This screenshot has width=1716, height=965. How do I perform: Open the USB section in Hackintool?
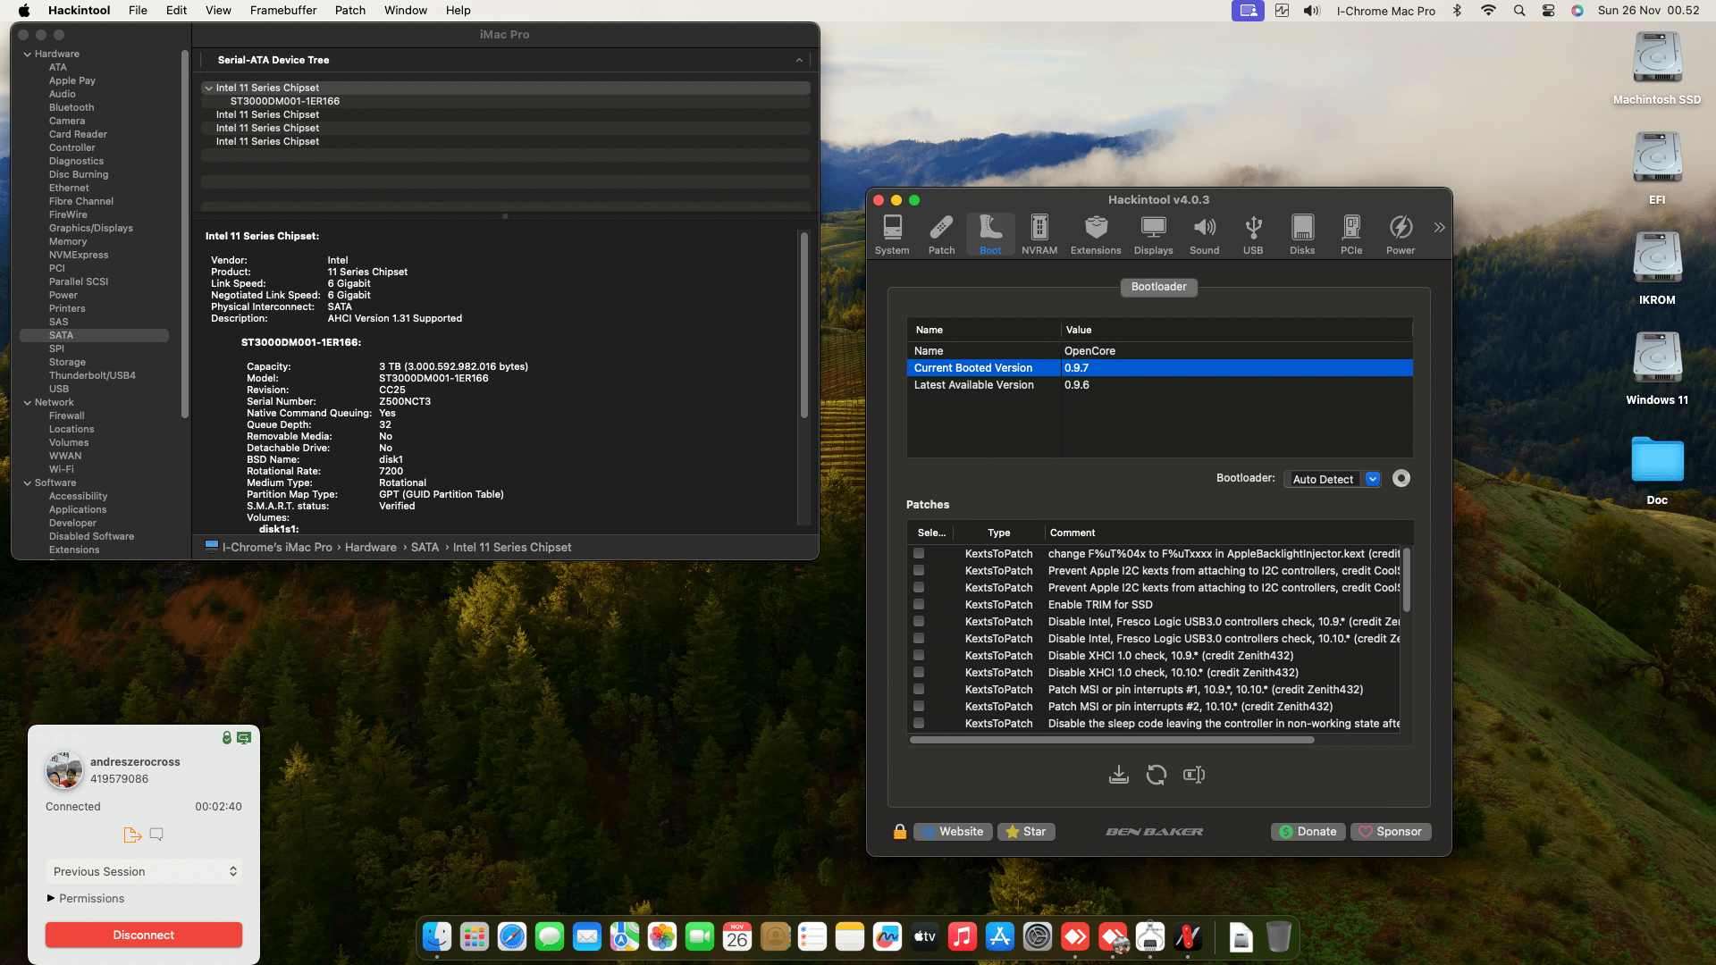pyautogui.click(x=1253, y=235)
